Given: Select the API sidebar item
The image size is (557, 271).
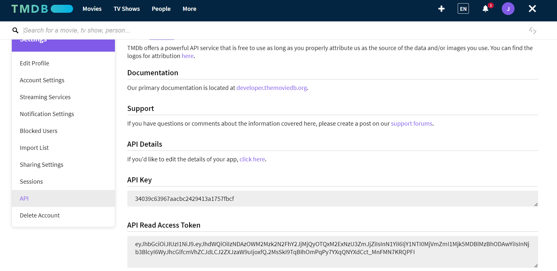Looking at the screenshot, I should (63, 198).
